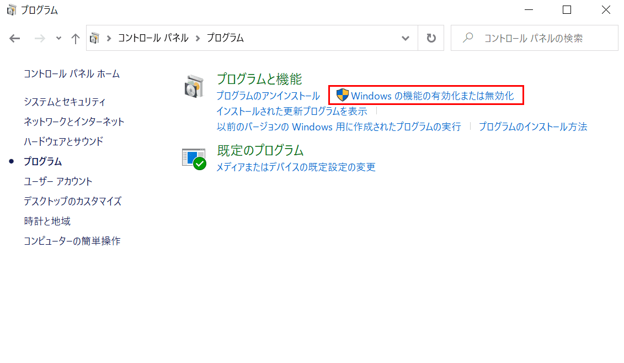Open 既定のプログラム heading link

pyautogui.click(x=260, y=150)
